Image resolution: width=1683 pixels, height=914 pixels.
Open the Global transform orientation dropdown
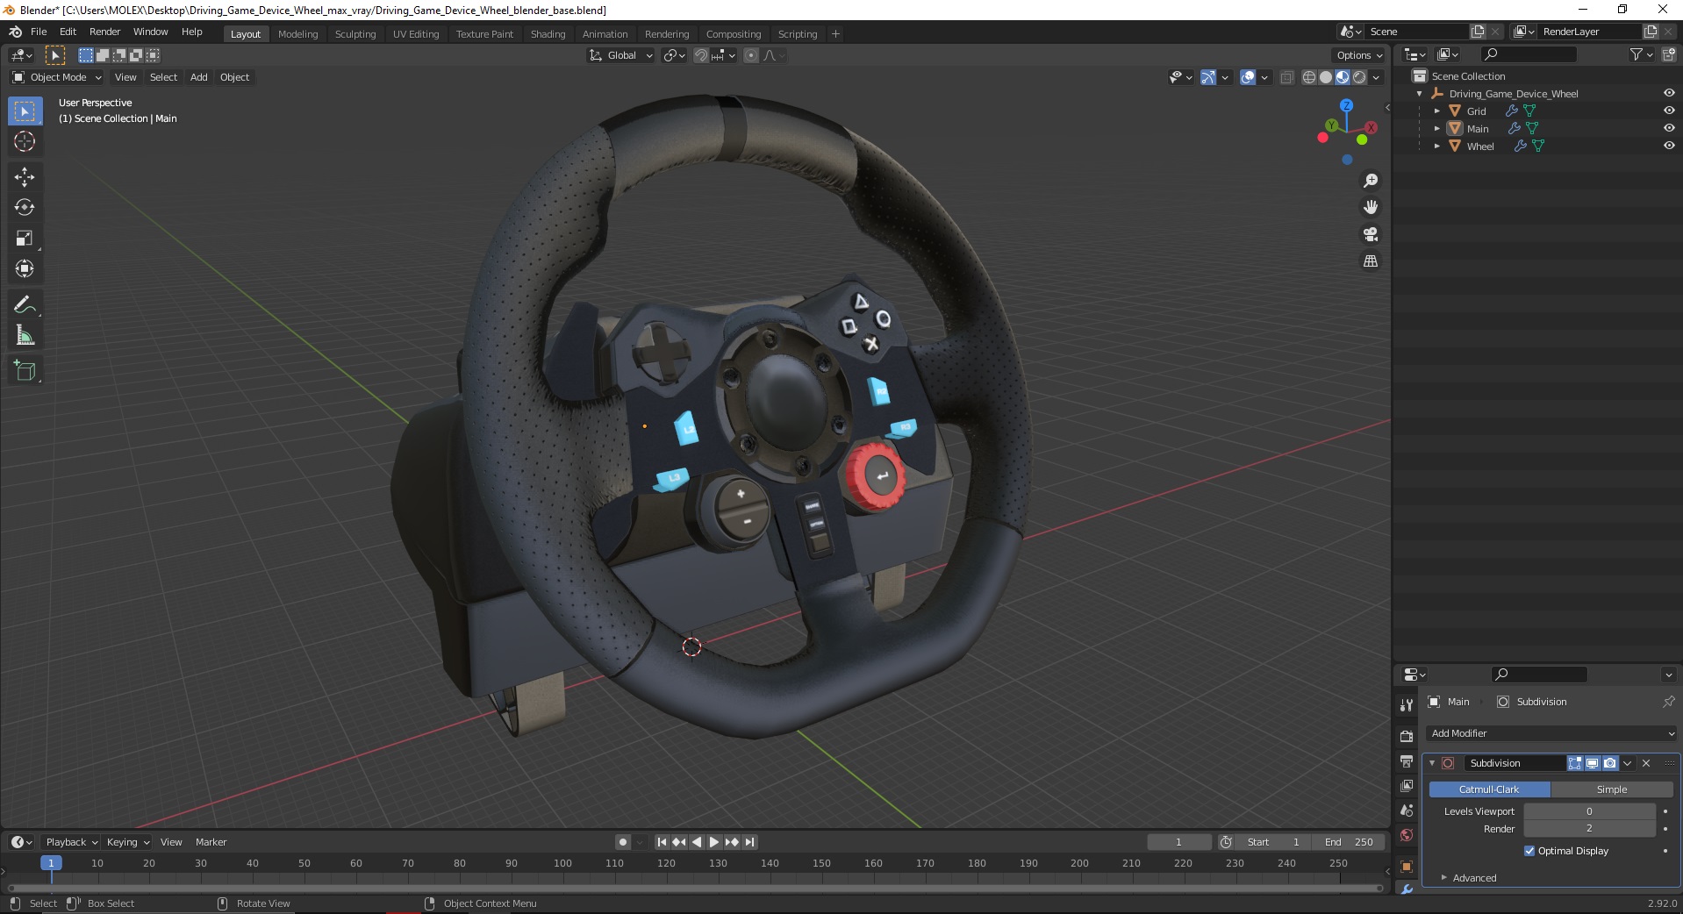(620, 55)
